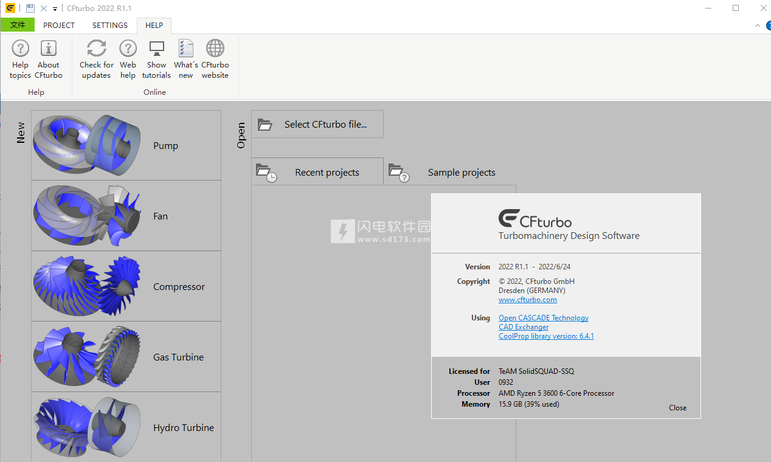Image resolution: width=771 pixels, height=462 pixels.
Task: Open quick access toolbar customize arrow
Action: (55, 9)
